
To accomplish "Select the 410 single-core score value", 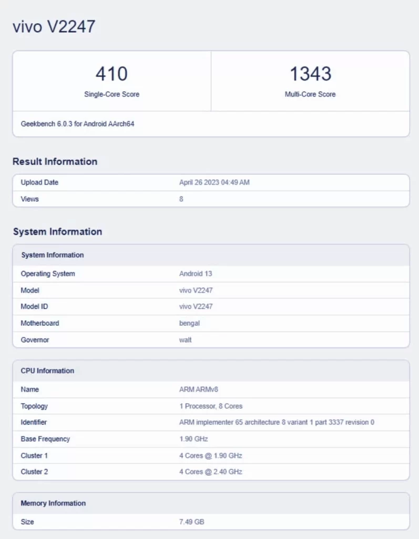I will pyautogui.click(x=111, y=74).
